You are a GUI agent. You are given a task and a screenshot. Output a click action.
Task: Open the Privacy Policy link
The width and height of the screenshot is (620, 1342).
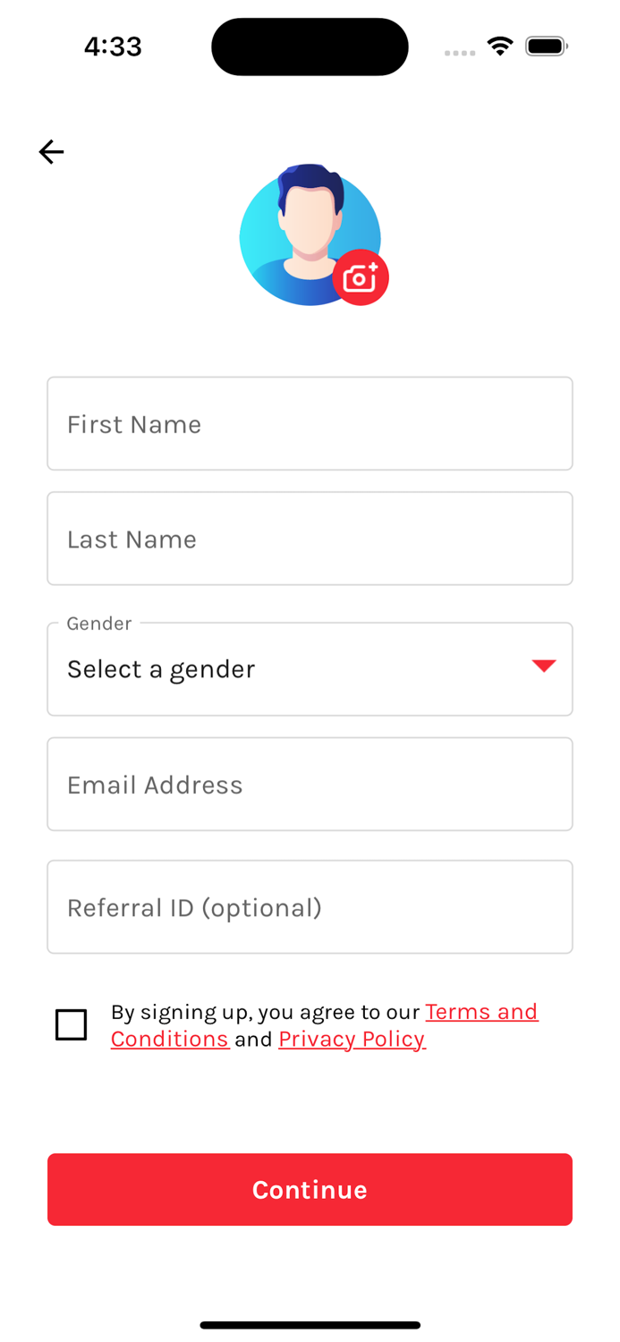[x=352, y=1039]
